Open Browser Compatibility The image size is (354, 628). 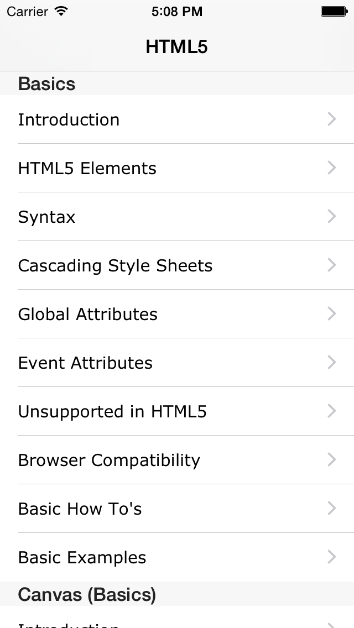109,460
